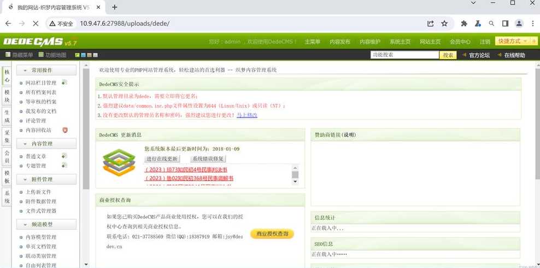540x268 pixels.
Task: Stop page loading with the X button
Action: [36, 24]
